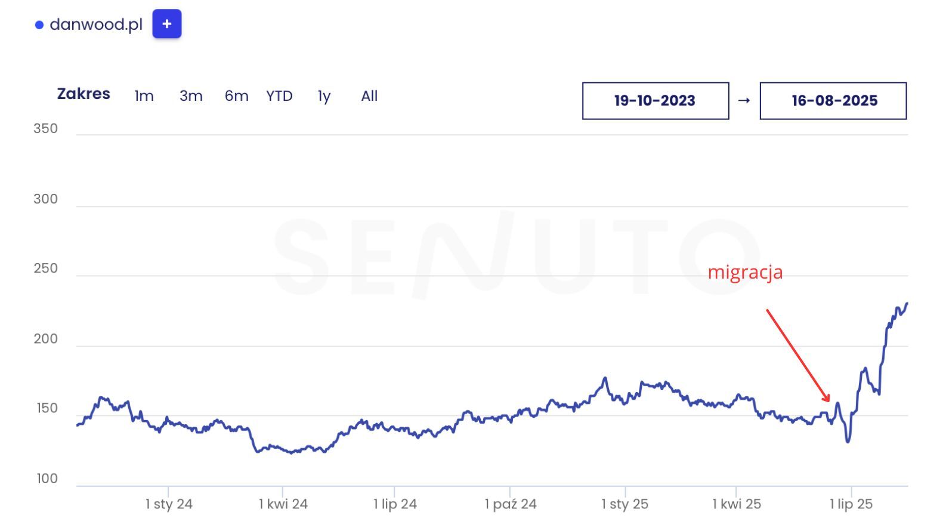Choose the 6m time range
Viewport: 946px width, 522px height.
click(236, 96)
